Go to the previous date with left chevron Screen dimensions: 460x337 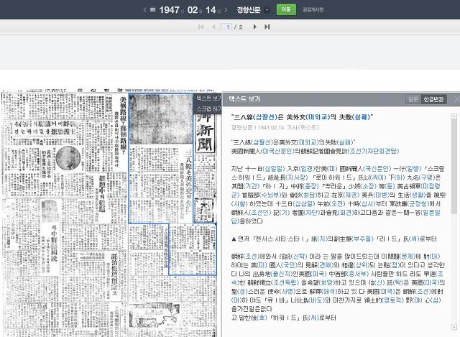pos(145,10)
